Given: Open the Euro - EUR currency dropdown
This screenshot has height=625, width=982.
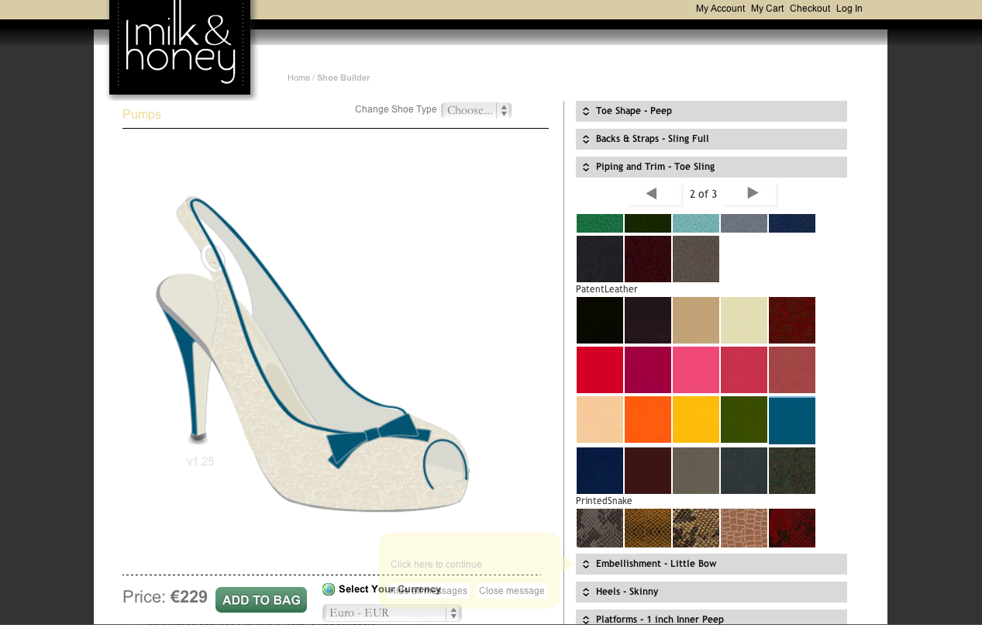Looking at the screenshot, I should pos(391,613).
